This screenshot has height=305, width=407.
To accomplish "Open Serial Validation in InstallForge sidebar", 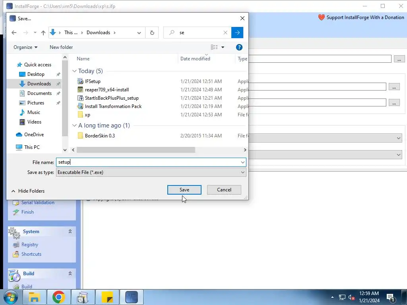I will coord(38,203).
